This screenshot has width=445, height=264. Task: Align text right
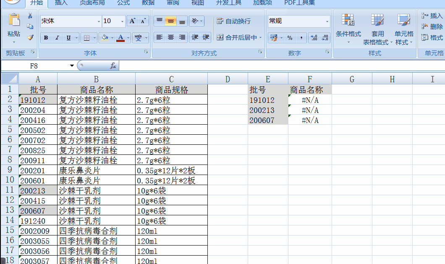coord(182,37)
